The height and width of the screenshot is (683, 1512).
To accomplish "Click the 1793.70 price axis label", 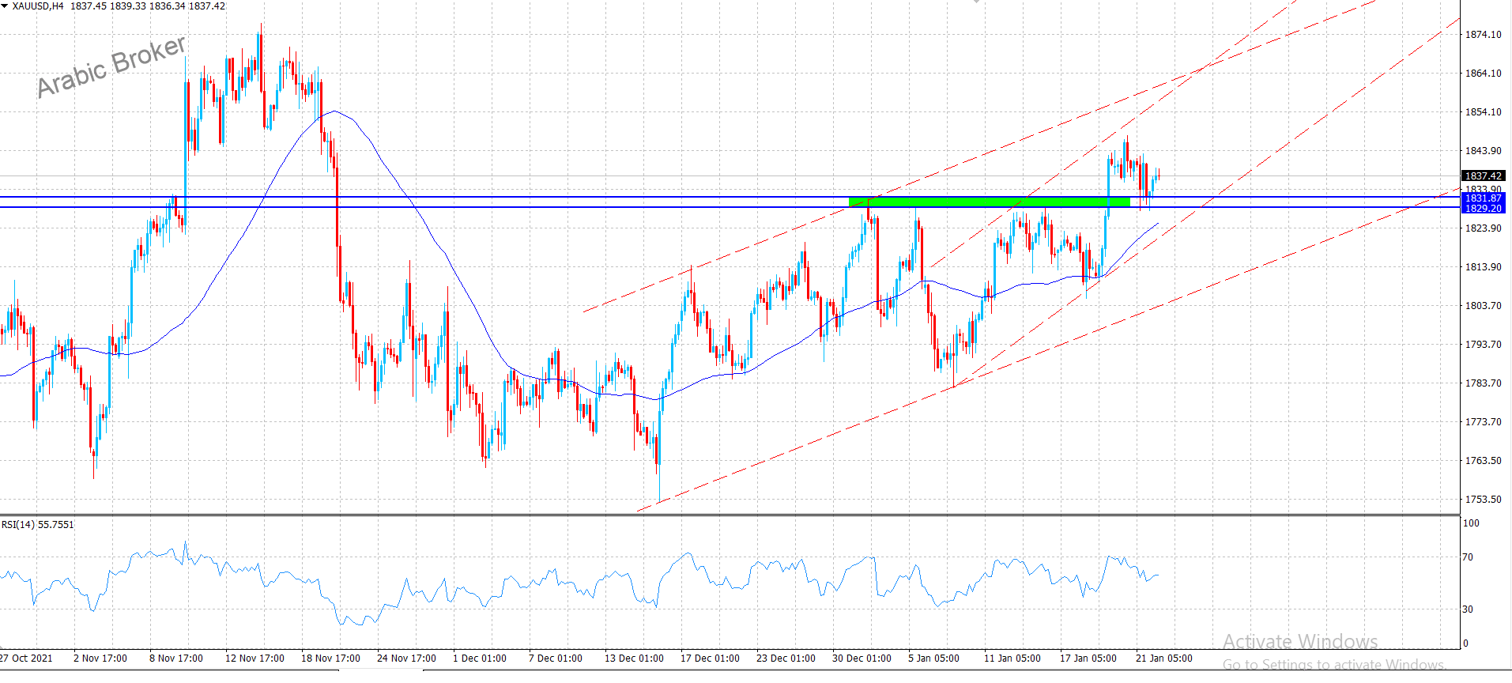I will click(x=1484, y=345).
